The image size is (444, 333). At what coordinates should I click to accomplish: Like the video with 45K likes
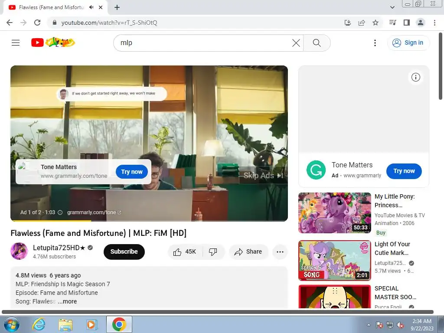click(x=185, y=252)
